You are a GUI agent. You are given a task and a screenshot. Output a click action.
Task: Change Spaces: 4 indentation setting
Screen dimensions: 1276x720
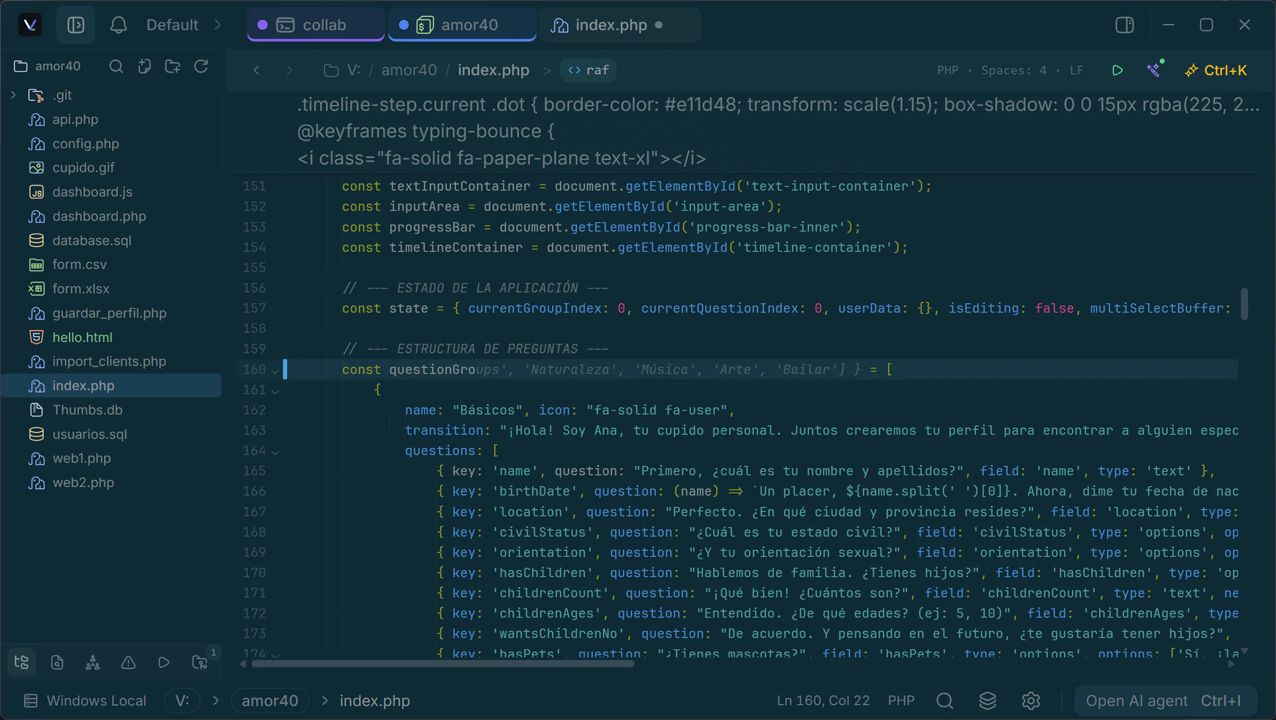(1014, 70)
